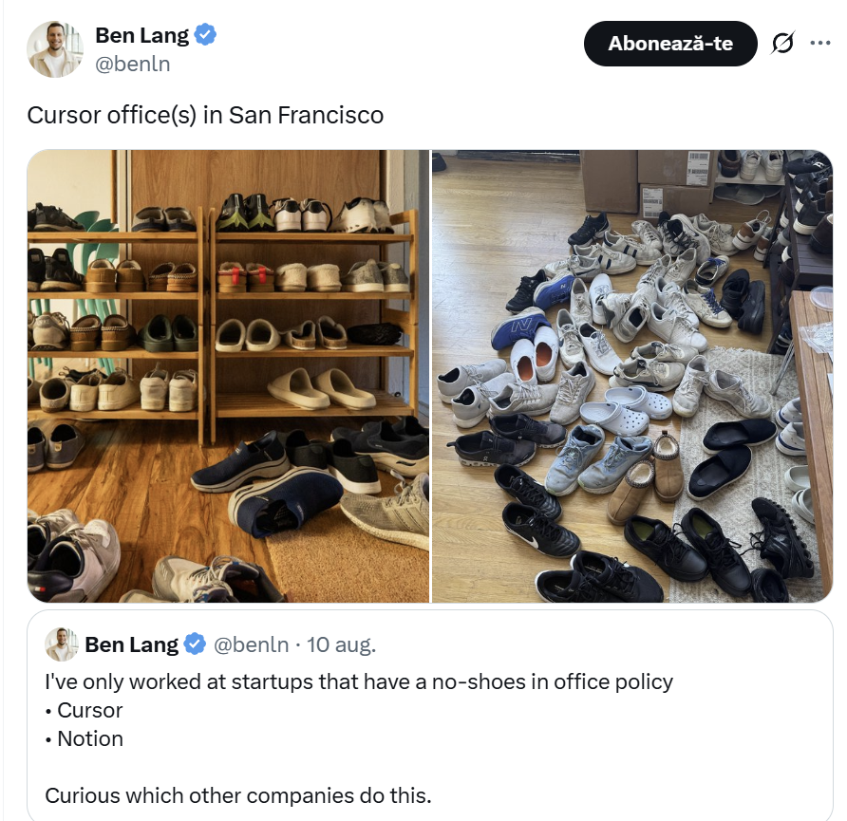Click the small avatar in the quoted post
The image size is (847, 821).
click(61, 644)
